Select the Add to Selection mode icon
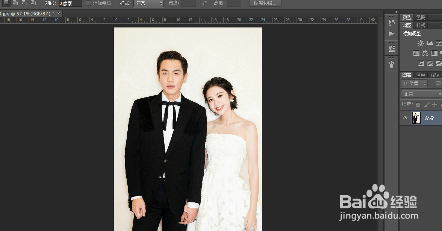442x231 pixels. 15,3
